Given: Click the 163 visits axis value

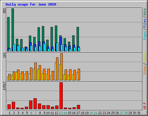Looking at the screenshot, I should coord(4,55).
